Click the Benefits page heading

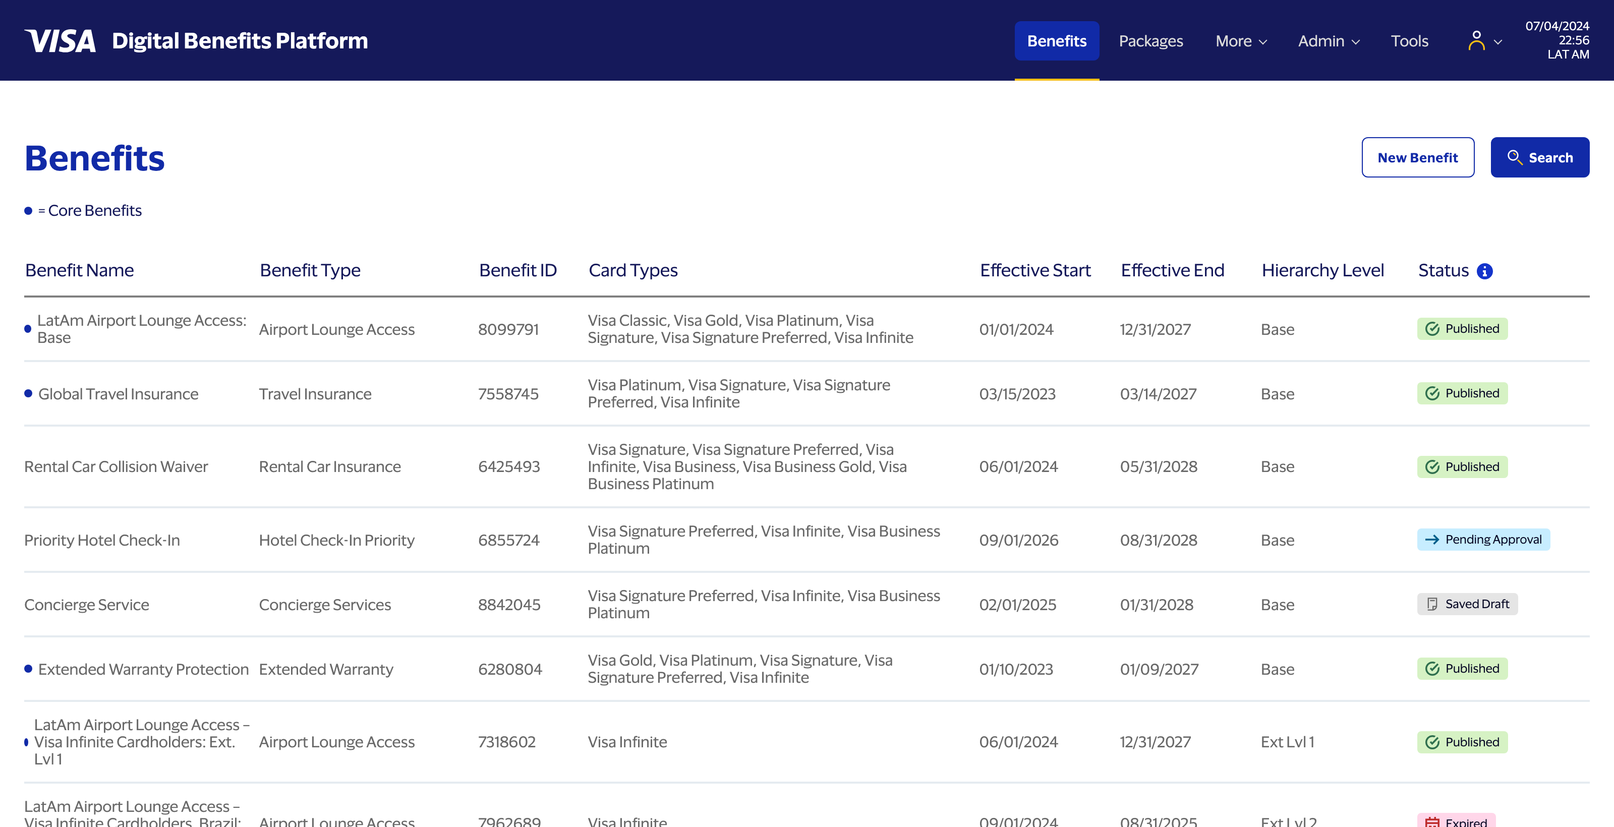(95, 157)
